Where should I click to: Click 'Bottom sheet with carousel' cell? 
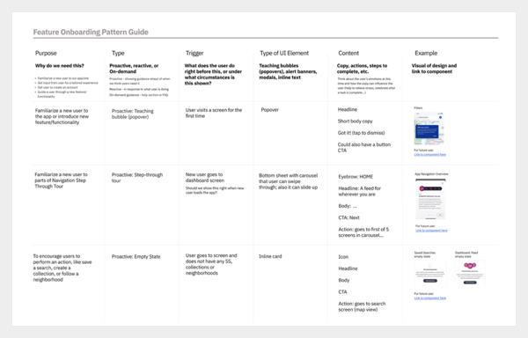(x=289, y=181)
